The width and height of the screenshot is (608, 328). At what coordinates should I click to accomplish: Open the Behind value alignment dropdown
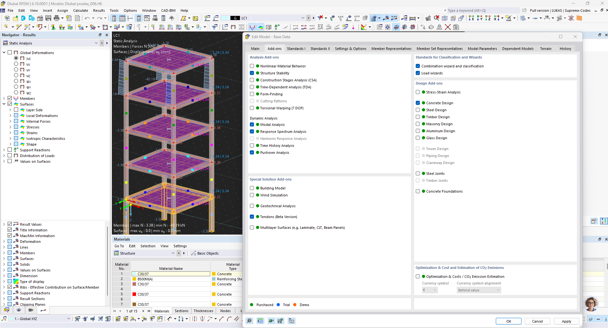(x=479, y=290)
